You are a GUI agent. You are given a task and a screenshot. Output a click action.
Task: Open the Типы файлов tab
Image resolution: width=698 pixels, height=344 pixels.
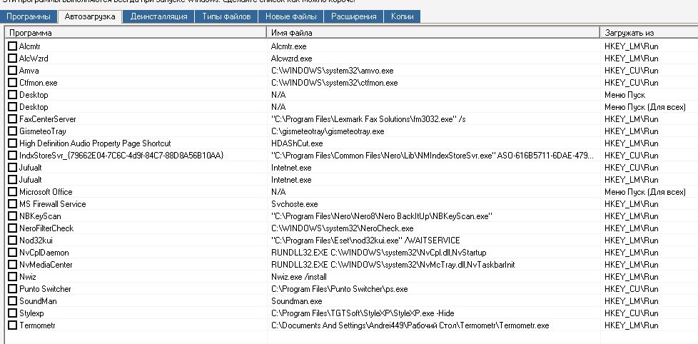pyautogui.click(x=226, y=17)
